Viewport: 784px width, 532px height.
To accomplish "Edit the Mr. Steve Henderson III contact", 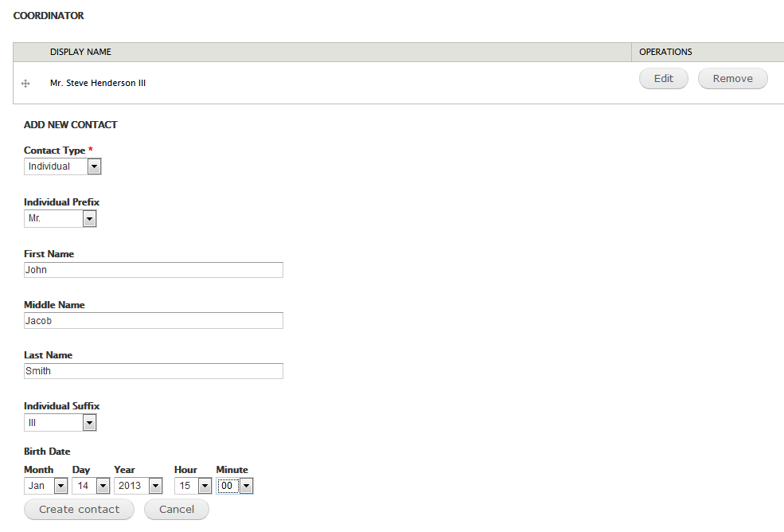I will click(663, 78).
